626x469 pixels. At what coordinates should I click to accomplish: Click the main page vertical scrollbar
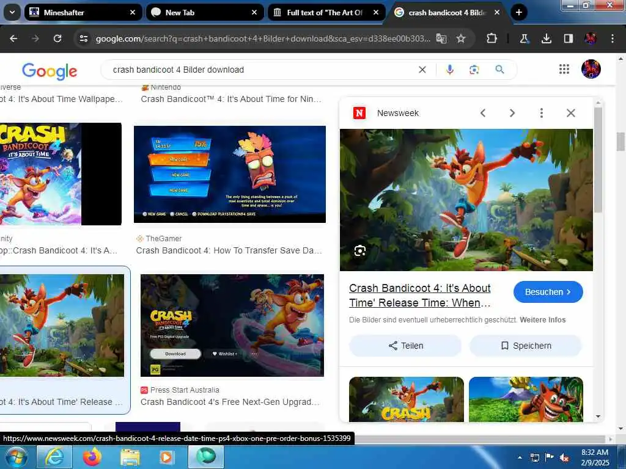[620, 142]
